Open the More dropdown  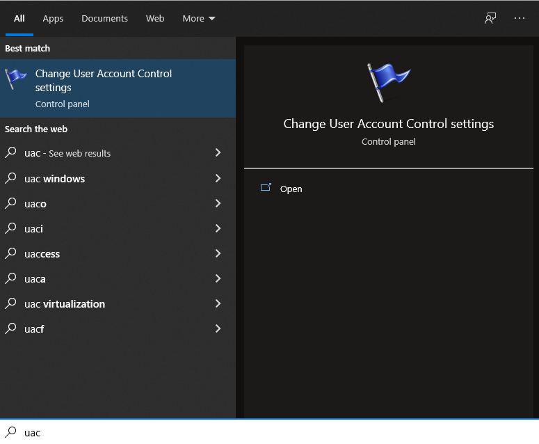[x=199, y=18]
